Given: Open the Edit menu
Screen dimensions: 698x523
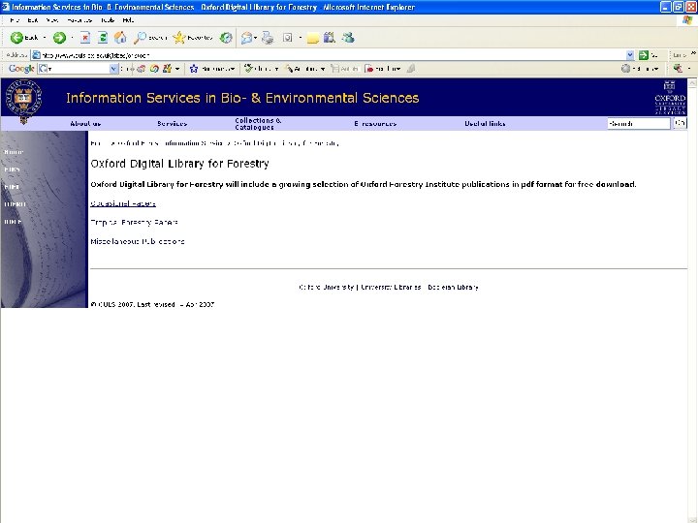Looking at the screenshot, I should (x=33, y=20).
